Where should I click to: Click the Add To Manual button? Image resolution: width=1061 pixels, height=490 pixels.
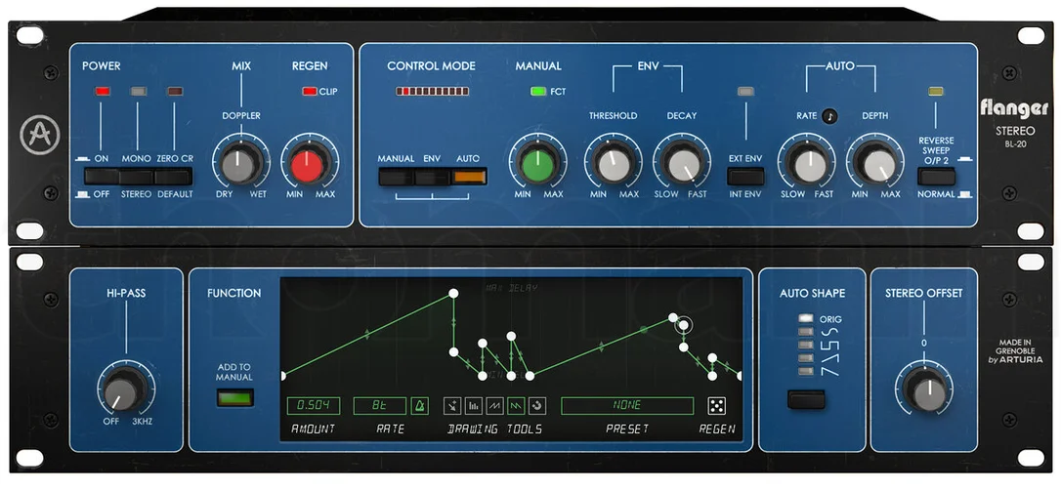[234, 397]
